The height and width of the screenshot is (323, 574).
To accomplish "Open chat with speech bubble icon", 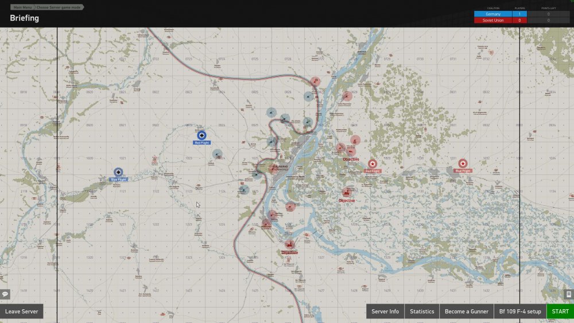I will coord(5,294).
